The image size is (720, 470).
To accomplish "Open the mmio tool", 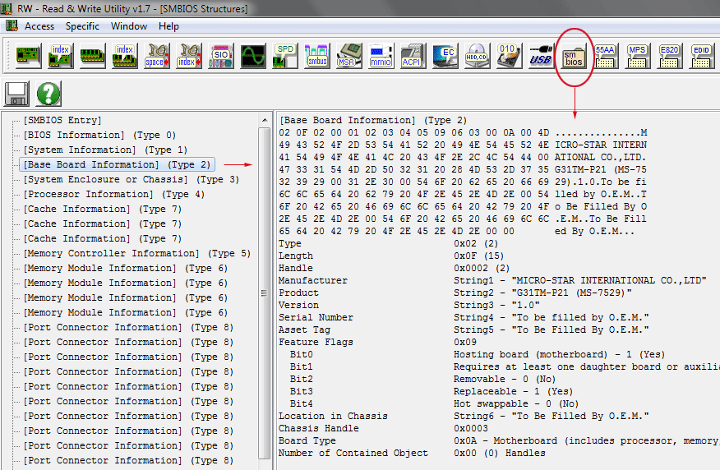I will click(x=381, y=56).
